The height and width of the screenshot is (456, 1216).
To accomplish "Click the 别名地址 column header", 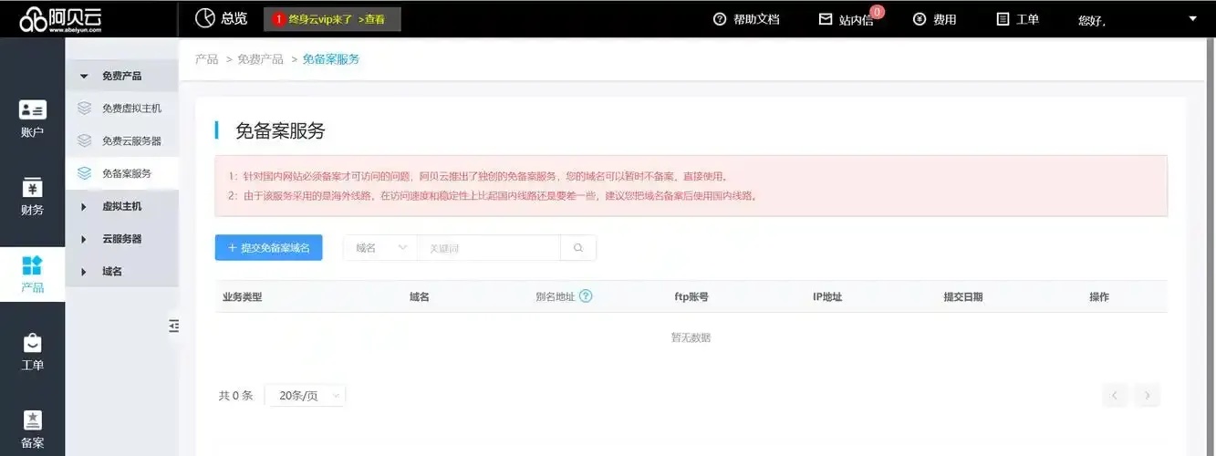I will pos(555,297).
